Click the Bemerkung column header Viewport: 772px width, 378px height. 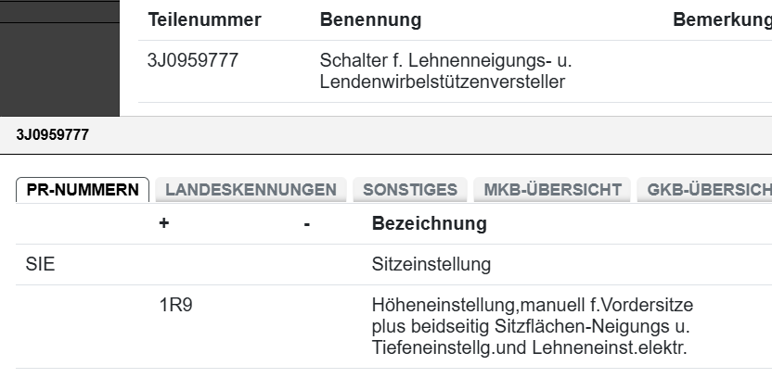tap(721, 20)
